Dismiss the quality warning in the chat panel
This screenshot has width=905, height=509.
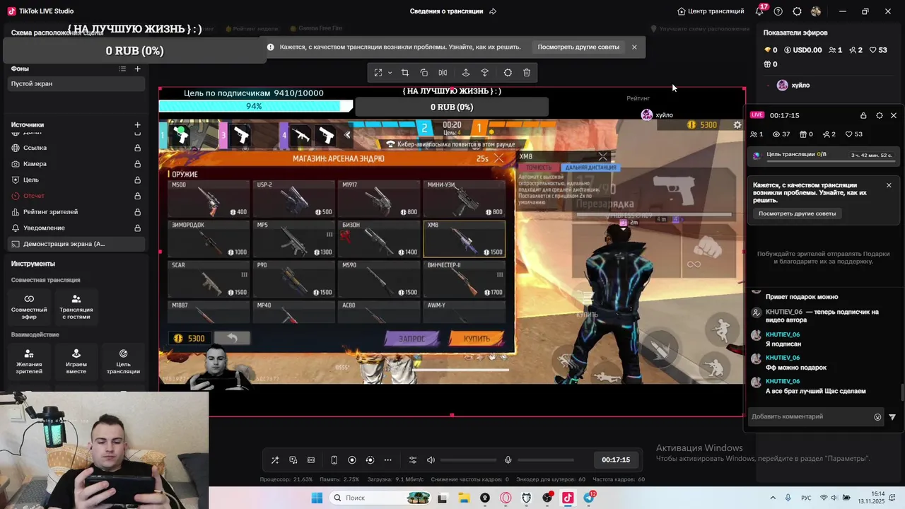889,185
